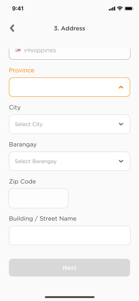Click the City field label
This screenshot has width=139, height=301.
[15, 107]
